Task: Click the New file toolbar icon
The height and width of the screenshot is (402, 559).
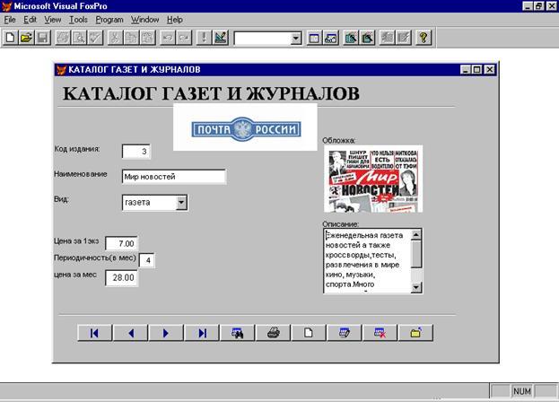Action: coord(10,38)
